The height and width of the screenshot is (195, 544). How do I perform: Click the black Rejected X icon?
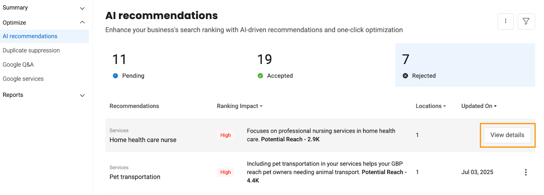pos(405,76)
